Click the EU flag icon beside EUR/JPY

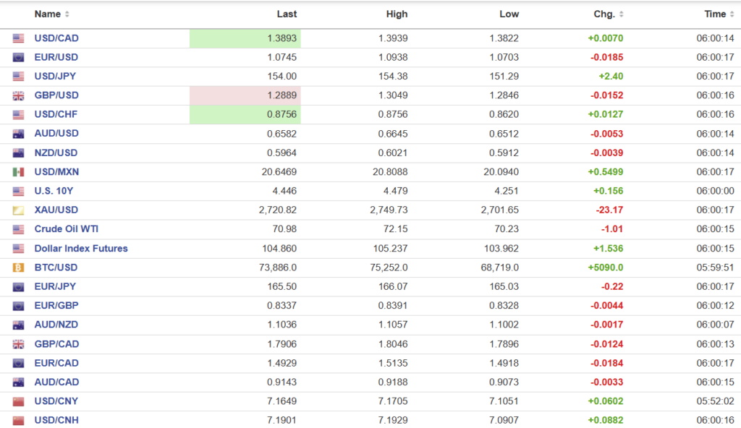click(18, 287)
